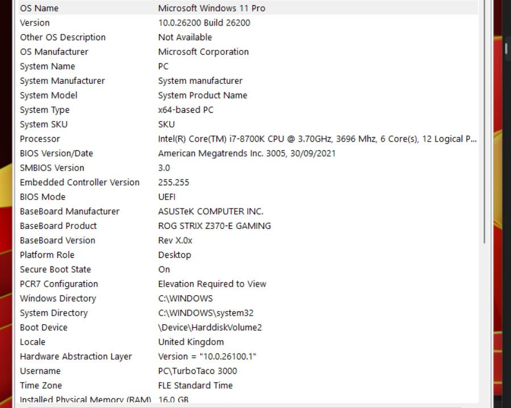Select the BaseBoard Manufacturer label
Image resolution: width=511 pixels, height=408 pixels.
point(69,211)
